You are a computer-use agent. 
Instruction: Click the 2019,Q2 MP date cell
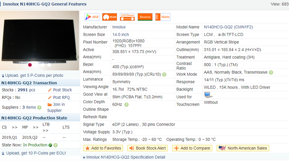(x=30, y=138)
